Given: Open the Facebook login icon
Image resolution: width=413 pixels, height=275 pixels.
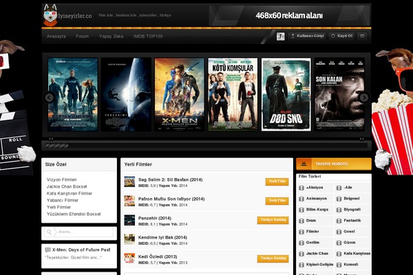Looking at the screenshot, I should pyautogui.click(x=281, y=36).
